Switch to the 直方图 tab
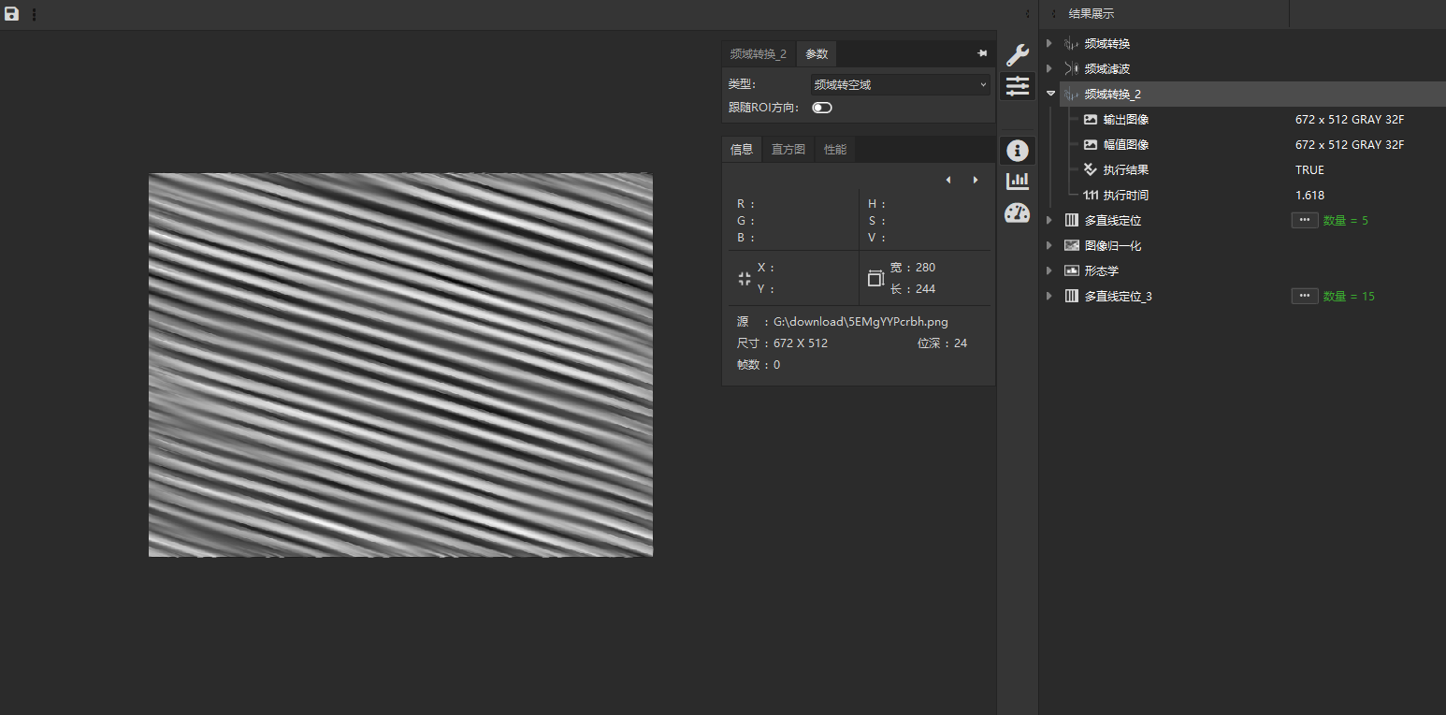The image size is (1446, 715). (x=788, y=150)
